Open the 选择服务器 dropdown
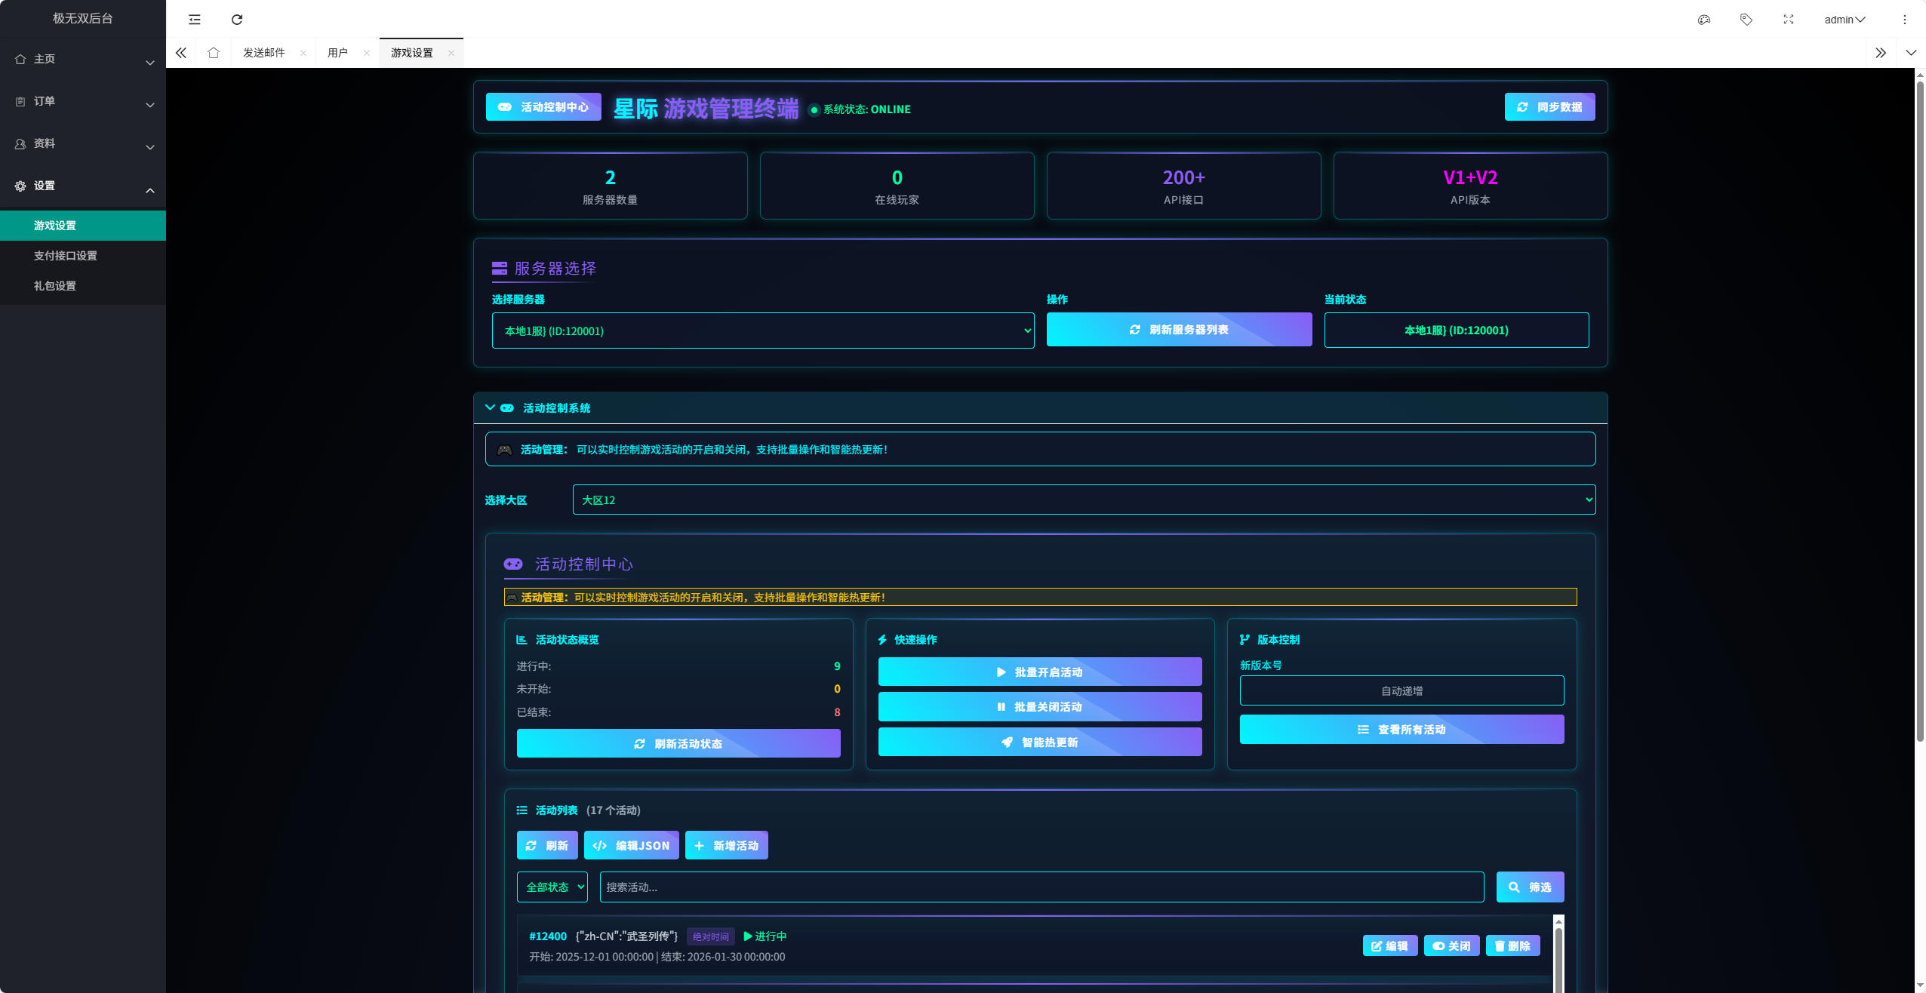Viewport: 1926px width, 993px height. pyautogui.click(x=762, y=330)
